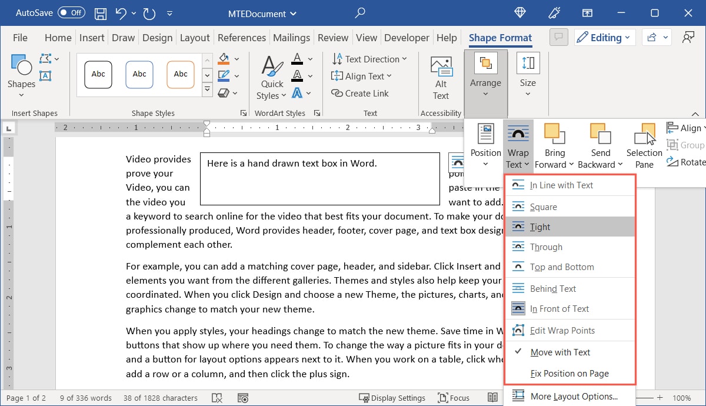
Task: Turn on the AutoSave toggle
Action: click(x=71, y=12)
